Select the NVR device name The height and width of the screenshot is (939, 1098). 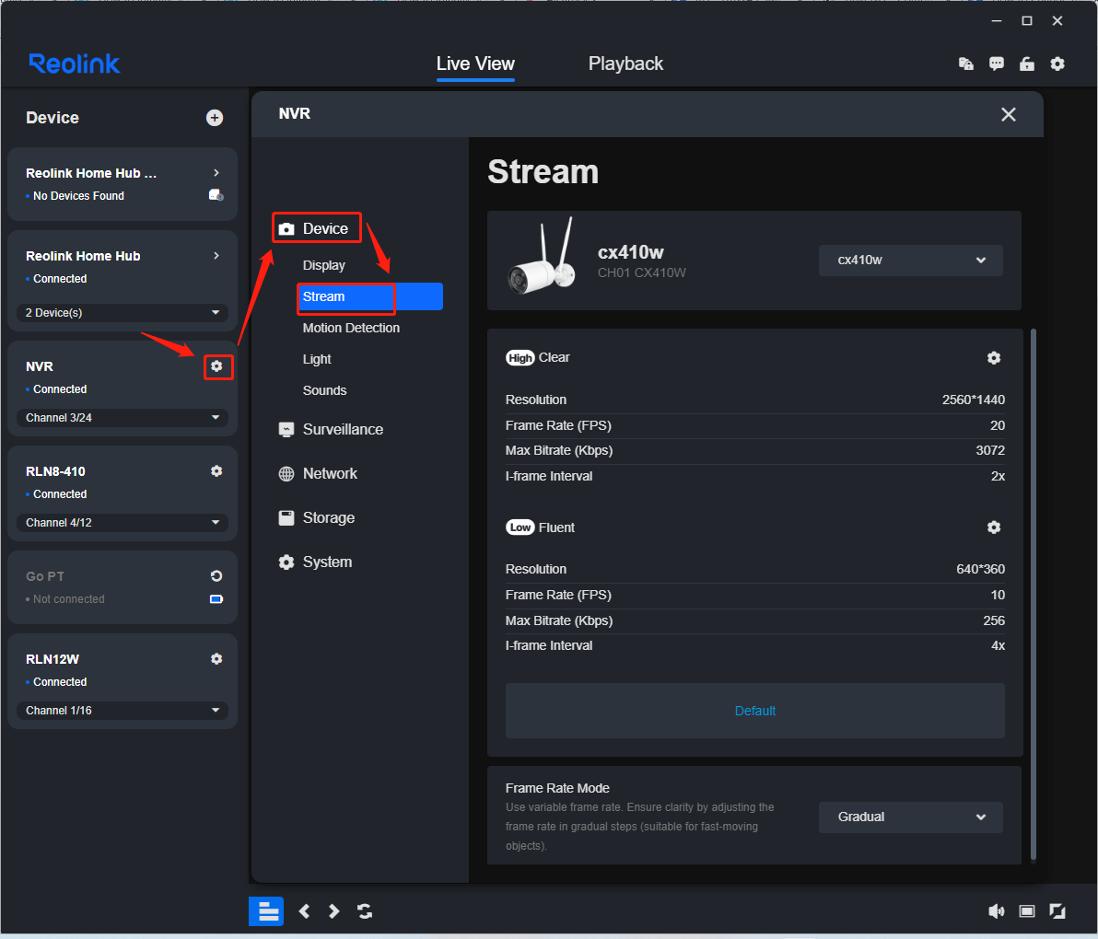40,366
